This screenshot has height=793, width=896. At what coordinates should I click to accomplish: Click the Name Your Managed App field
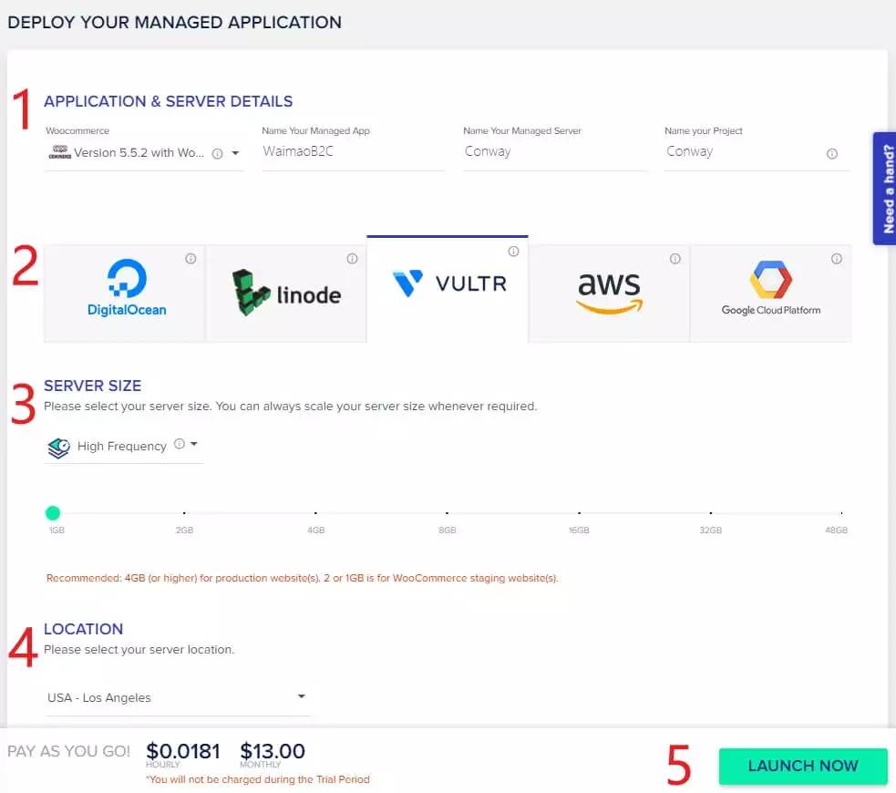point(353,152)
